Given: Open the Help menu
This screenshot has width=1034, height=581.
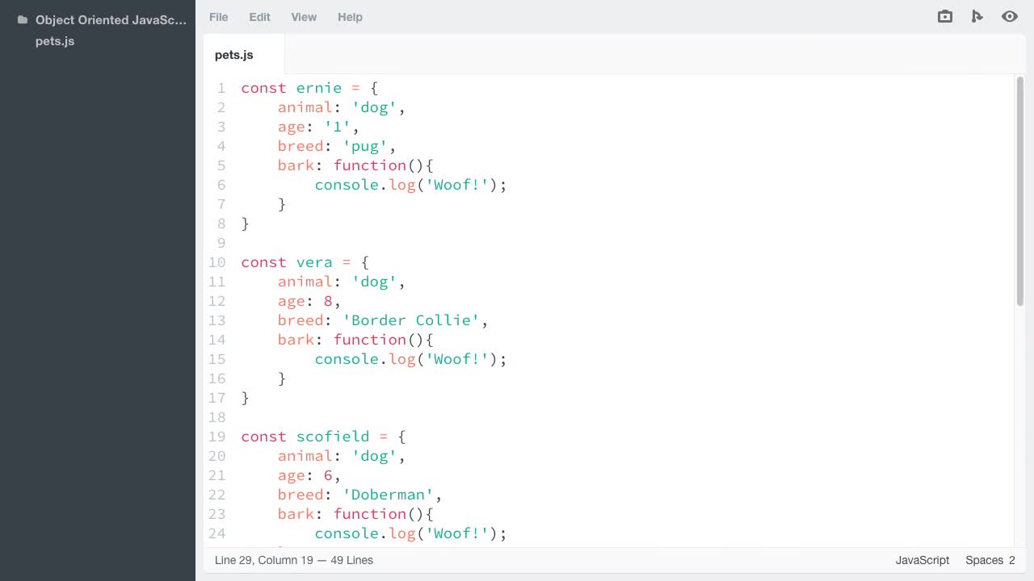Looking at the screenshot, I should (x=350, y=17).
